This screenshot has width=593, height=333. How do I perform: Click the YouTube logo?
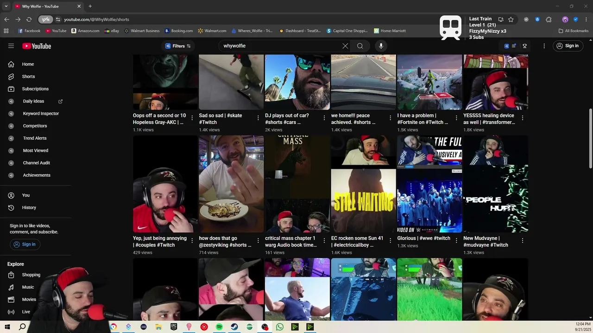[x=37, y=46]
